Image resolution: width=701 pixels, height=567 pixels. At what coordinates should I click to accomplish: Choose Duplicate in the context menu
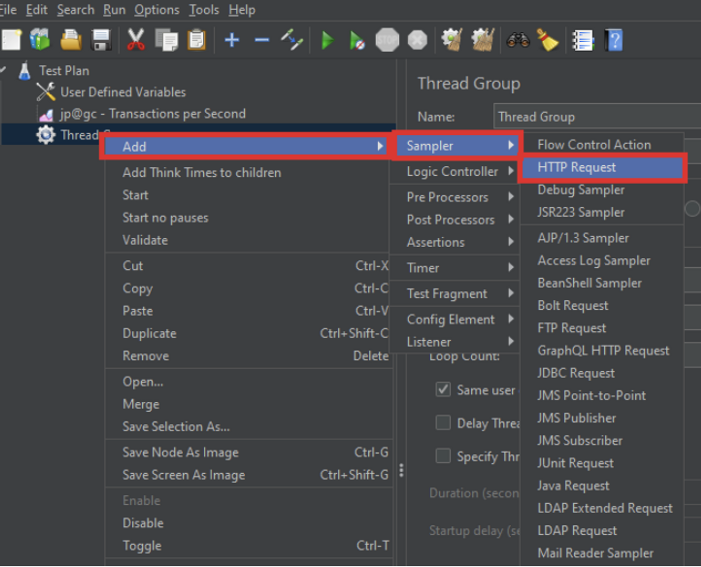coord(150,333)
